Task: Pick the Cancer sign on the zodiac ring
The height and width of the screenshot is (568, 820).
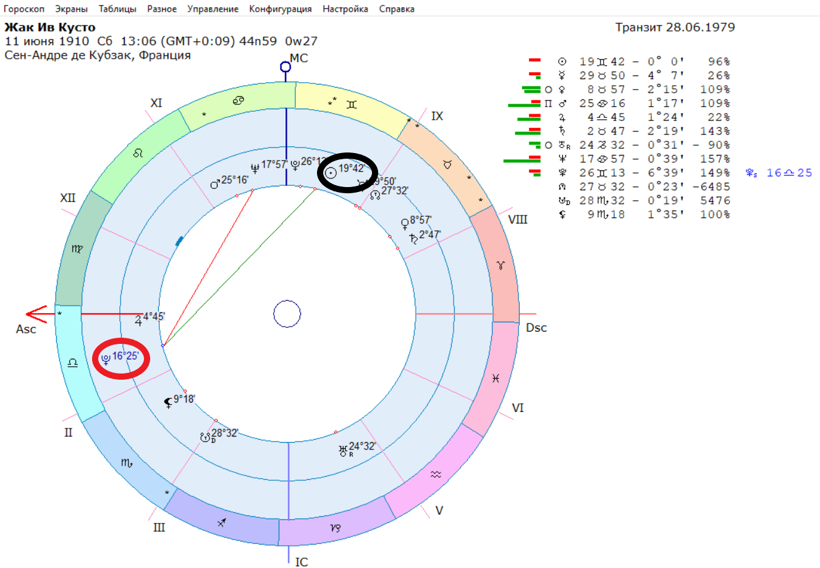Action: tap(239, 101)
